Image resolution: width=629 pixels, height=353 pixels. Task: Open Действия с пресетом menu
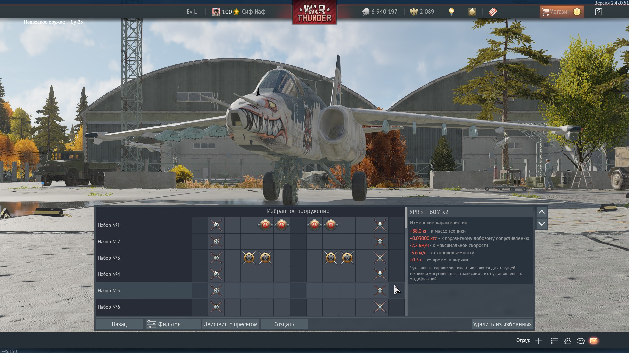[231, 324]
